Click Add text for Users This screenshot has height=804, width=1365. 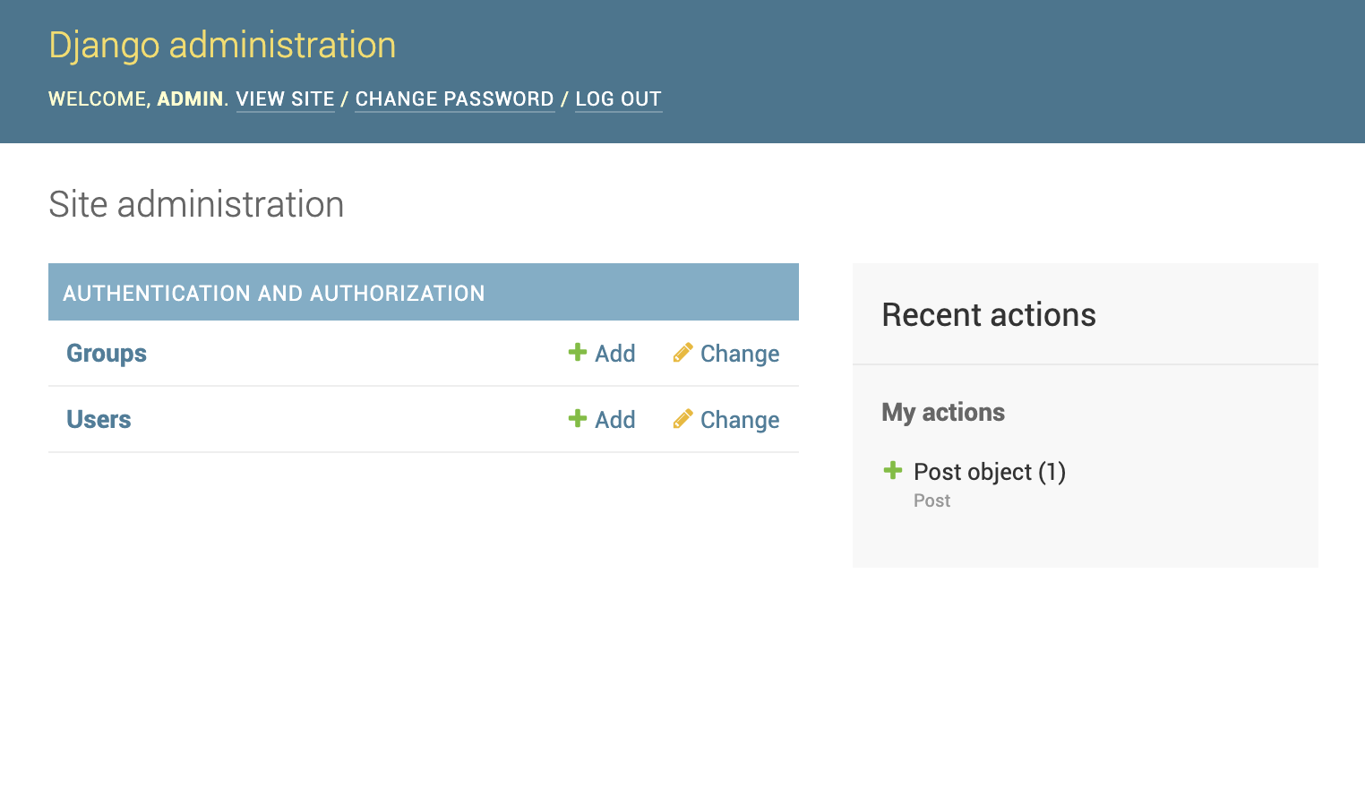click(x=615, y=420)
